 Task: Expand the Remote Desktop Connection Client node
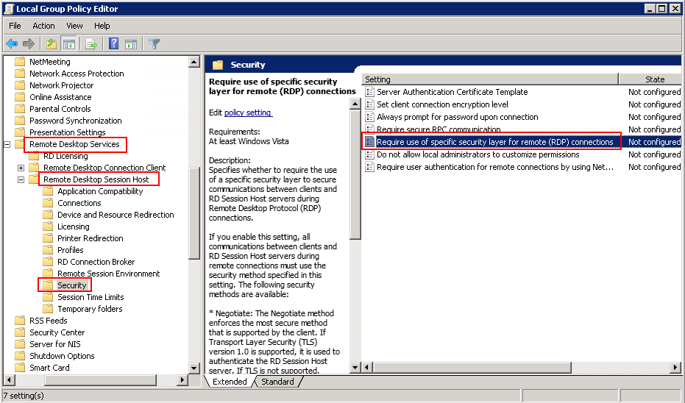click(x=21, y=168)
